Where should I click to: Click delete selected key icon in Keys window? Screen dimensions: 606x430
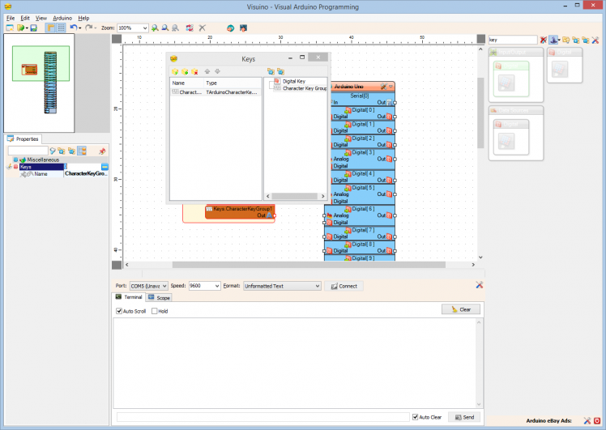[194, 71]
